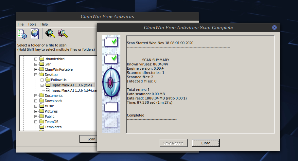Select Topaz Mask AI 1.3.6 (x64) folder label
This screenshot has width=298, height=161.
[x=71, y=85]
